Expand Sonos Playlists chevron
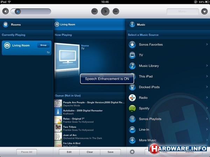The width and height of the screenshot is (210, 157). 207,119
